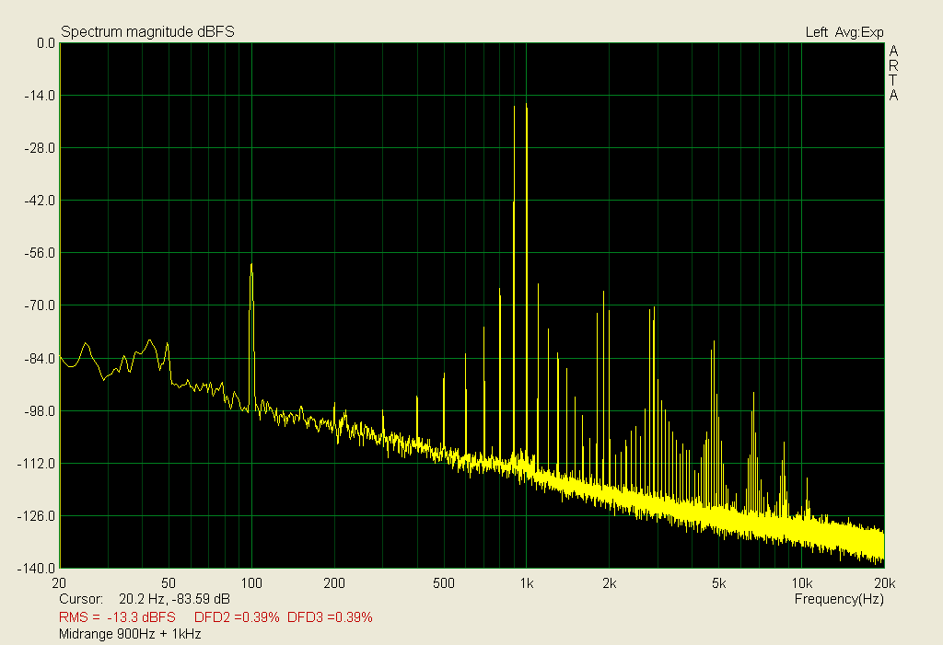
Task: Click the -28.0 y-axis label
Action: point(40,148)
